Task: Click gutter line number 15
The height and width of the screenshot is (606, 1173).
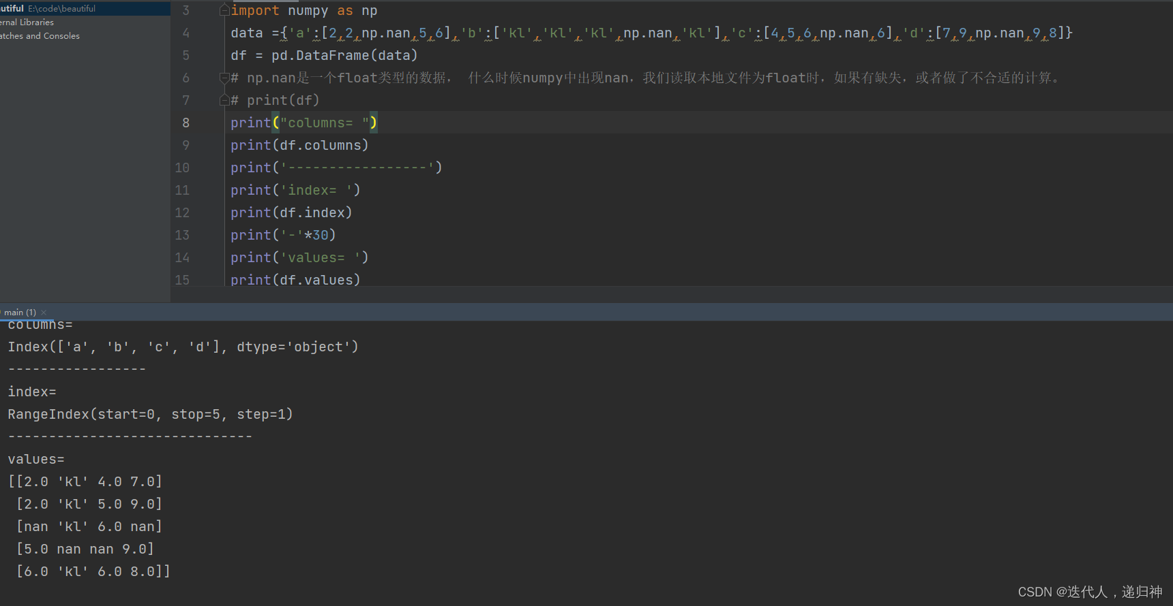Action: (182, 280)
